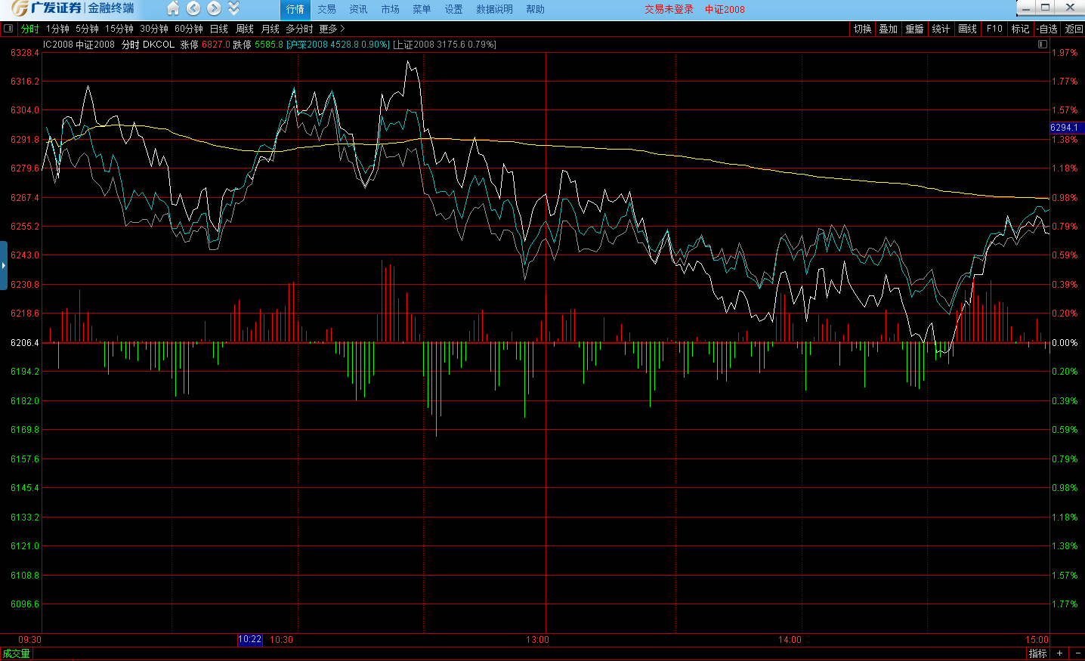Click the 标记 mark button
This screenshot has width=1085, height=661.
[x=1021, y=29]
